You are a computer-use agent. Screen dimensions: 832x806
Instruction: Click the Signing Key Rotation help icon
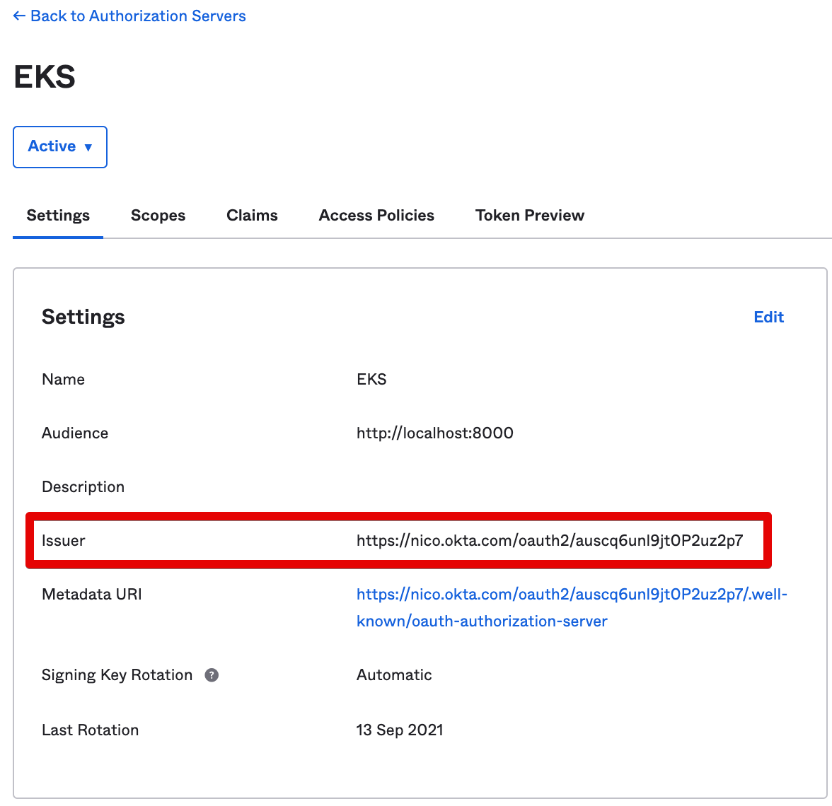[x=212, y=675]
